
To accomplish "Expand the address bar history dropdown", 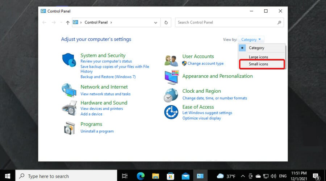I will coord(155,22).
